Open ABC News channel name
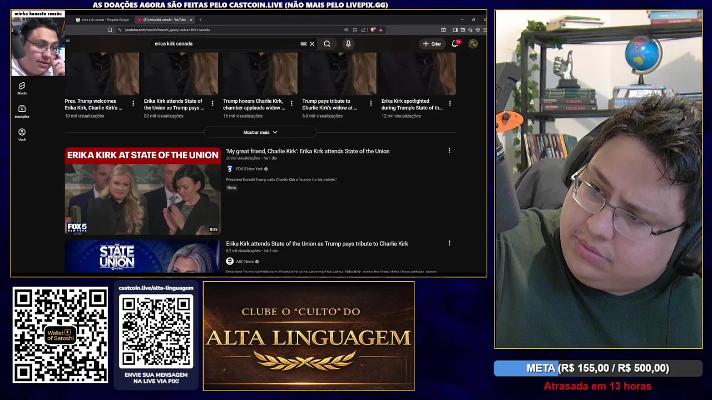 pyautogui.click(x=245, y=261)
